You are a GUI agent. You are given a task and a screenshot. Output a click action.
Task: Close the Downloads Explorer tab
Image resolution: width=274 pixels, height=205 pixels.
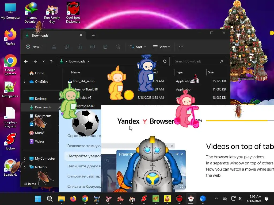pyautogui.click(x=81, y=35)
